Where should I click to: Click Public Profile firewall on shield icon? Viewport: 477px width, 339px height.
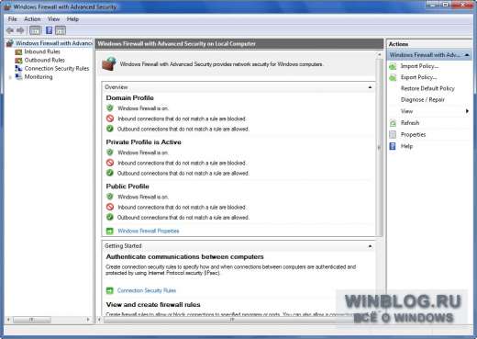110,197
